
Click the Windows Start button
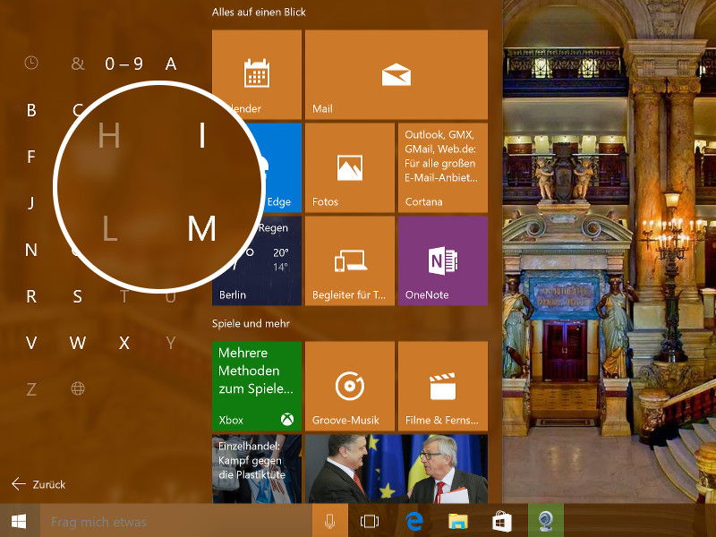coord(19,521)
